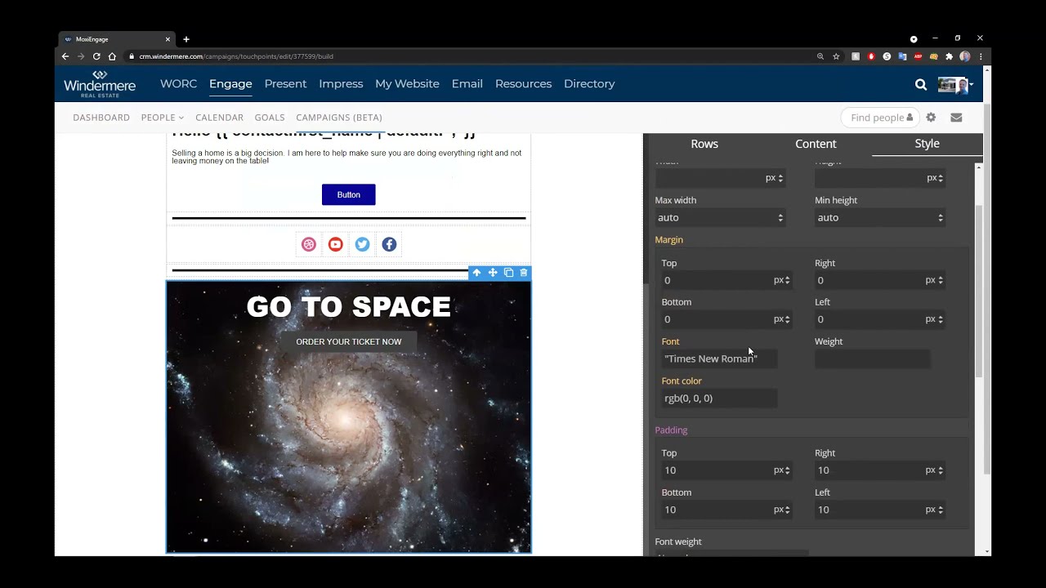The image size is (1046, 588).
Task: Click the Padding Right value field
Action: point(869,470)
